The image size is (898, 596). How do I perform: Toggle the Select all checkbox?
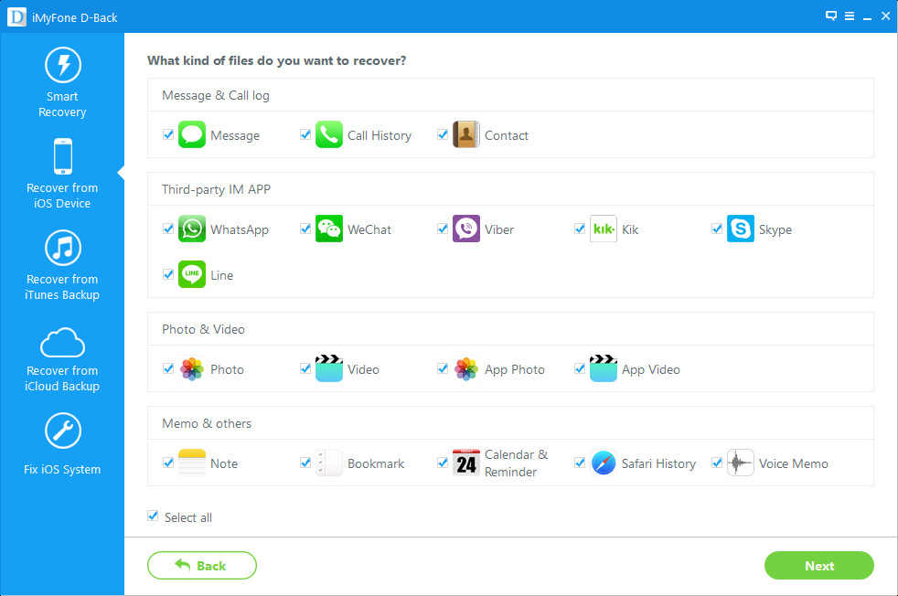pos(153,516)
